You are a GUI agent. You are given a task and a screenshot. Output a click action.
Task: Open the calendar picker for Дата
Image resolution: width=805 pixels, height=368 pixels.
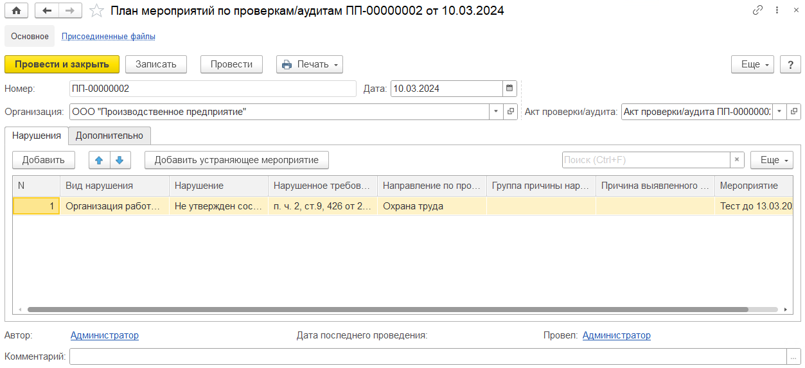pyautogui.click(x=510, y=89)
